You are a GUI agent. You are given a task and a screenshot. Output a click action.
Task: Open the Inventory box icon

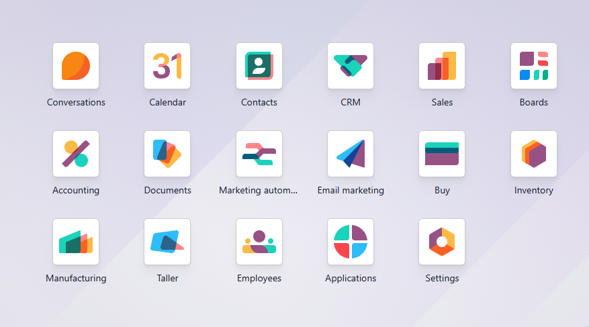pos(534,154)
